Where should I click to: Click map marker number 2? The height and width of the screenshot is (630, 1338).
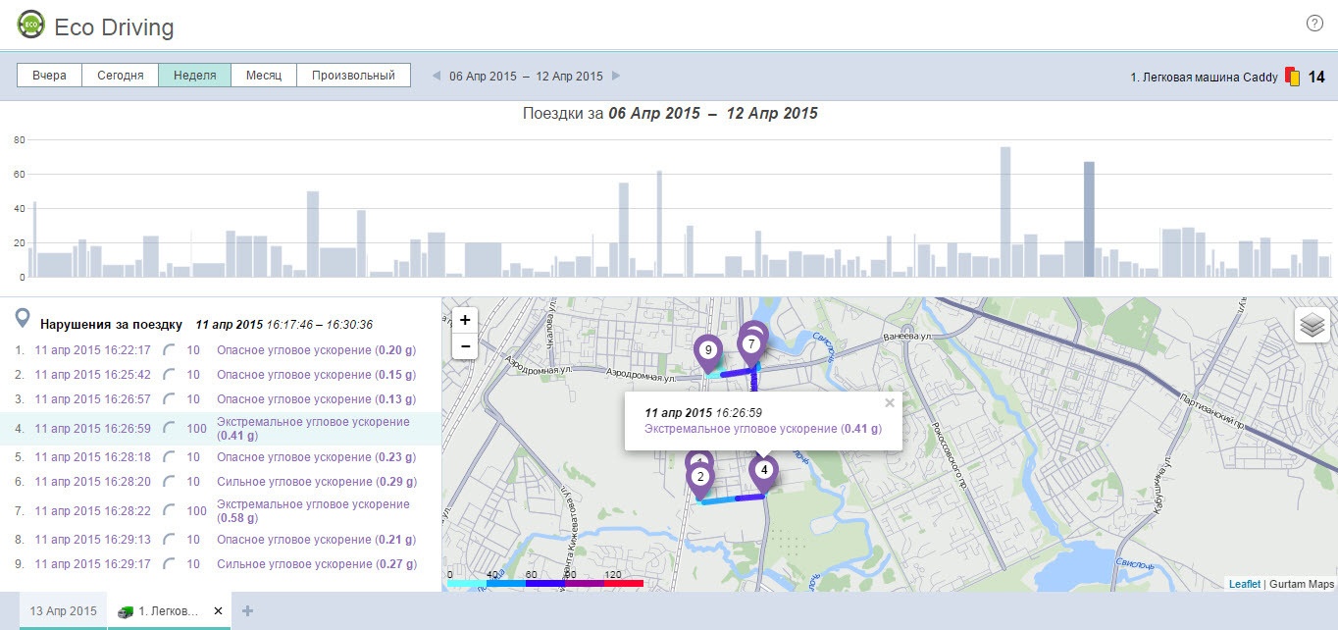(699, 479)
